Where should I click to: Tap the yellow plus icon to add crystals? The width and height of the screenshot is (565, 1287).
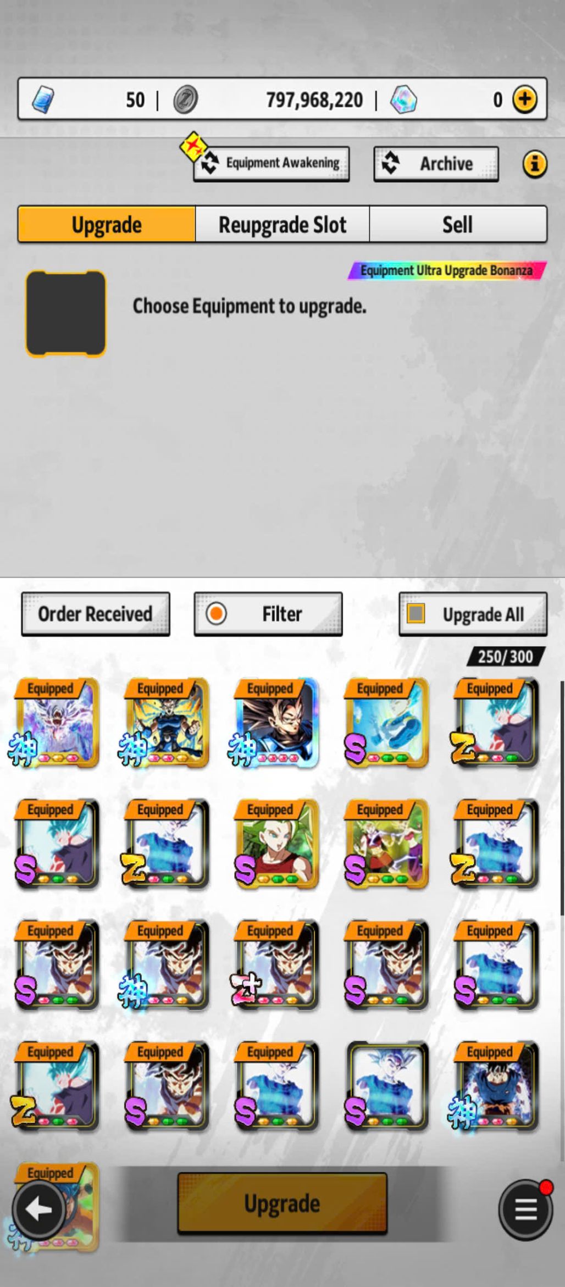click(x=524, y=99)
